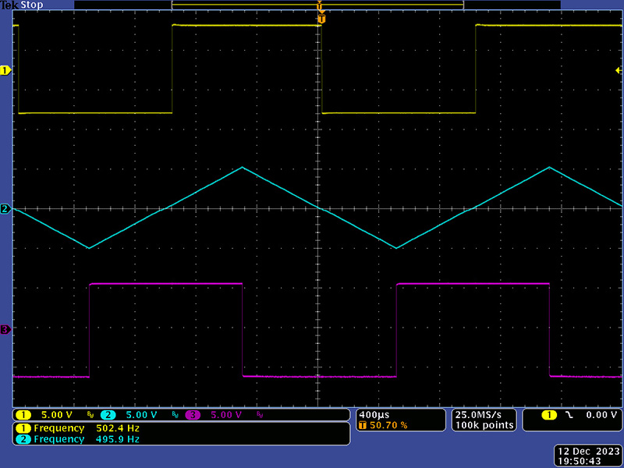Click the channel 1 yellow ground marker
The image size is (624, 468).
pos(5,70)
